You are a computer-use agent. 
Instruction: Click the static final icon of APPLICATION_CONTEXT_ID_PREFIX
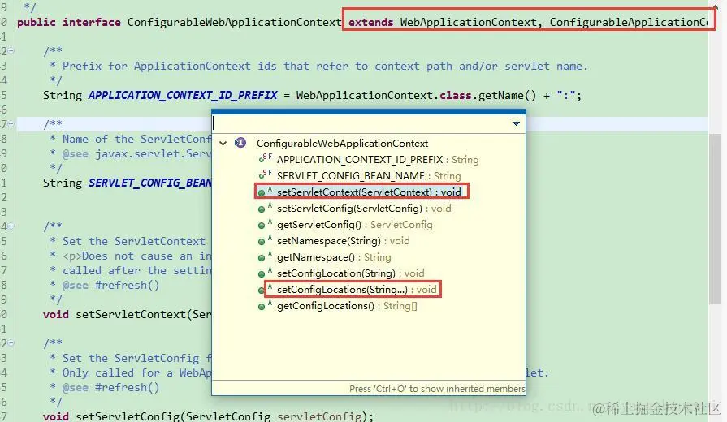[265, 159]
